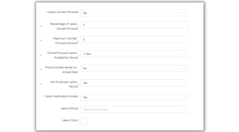Click the Leave Group dropdown arrow
Screen dimensions: 239x132
(184, 109)
